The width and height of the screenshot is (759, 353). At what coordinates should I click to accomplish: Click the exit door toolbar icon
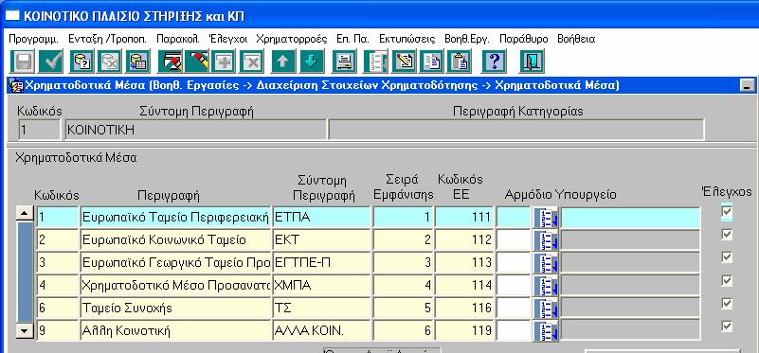[532, 62]
